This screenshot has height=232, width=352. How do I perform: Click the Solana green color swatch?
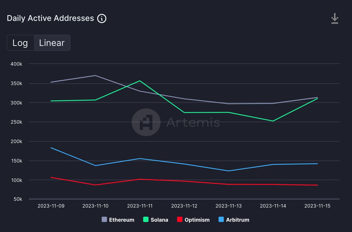coord(146,219)
